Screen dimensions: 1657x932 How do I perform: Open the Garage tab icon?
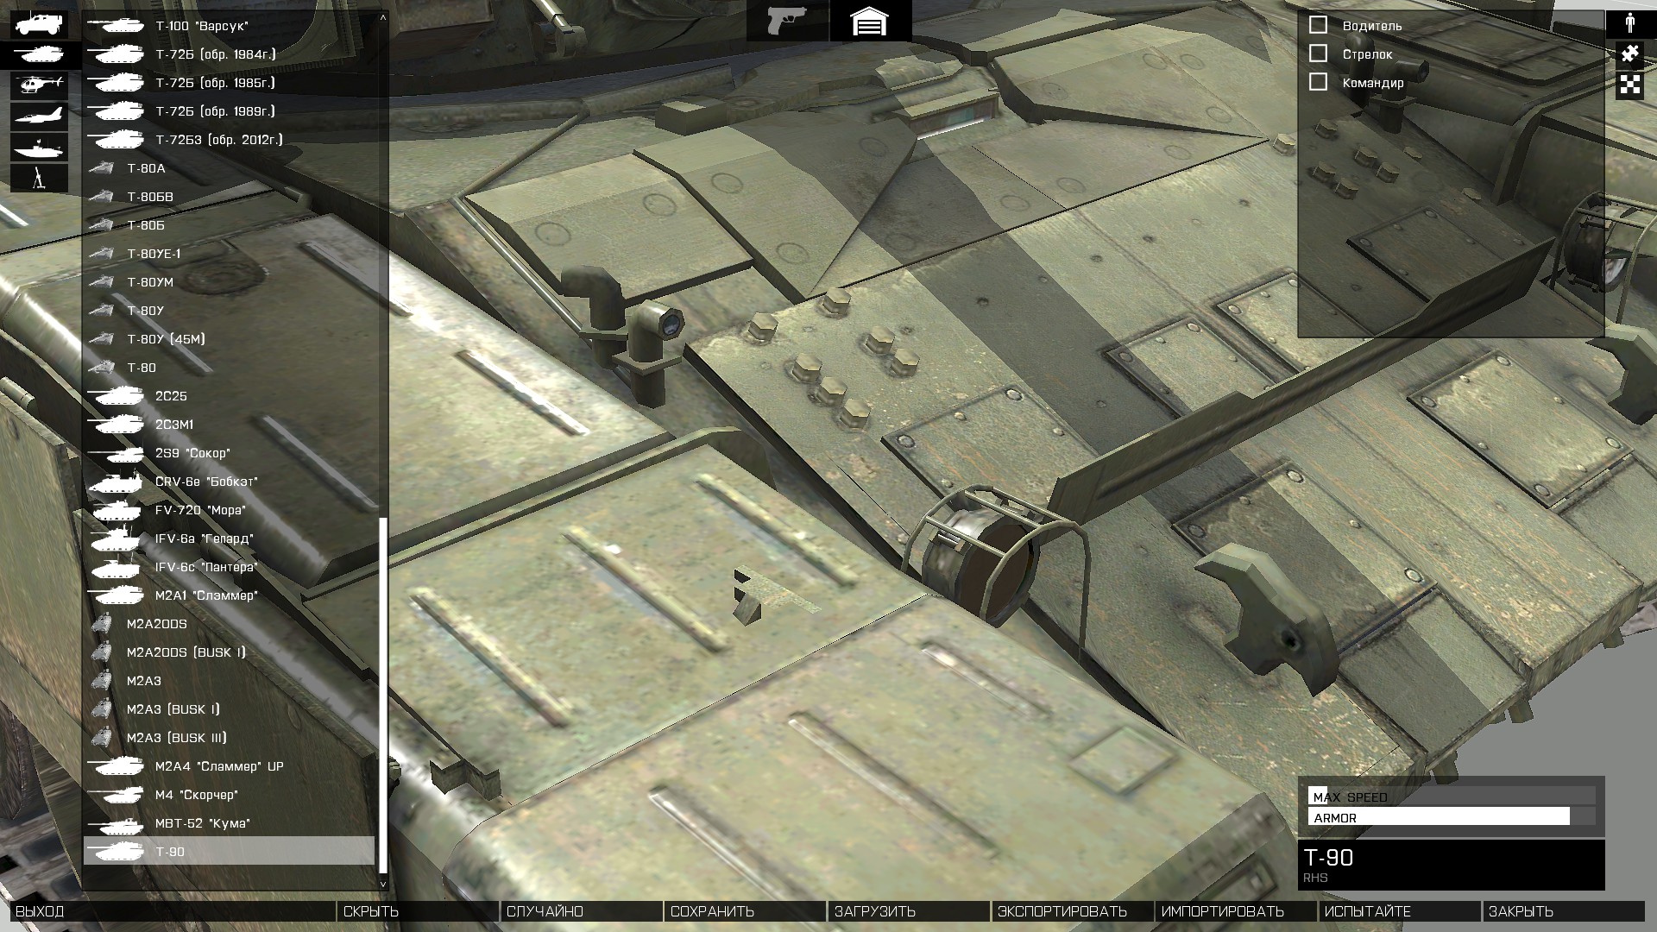869,22
